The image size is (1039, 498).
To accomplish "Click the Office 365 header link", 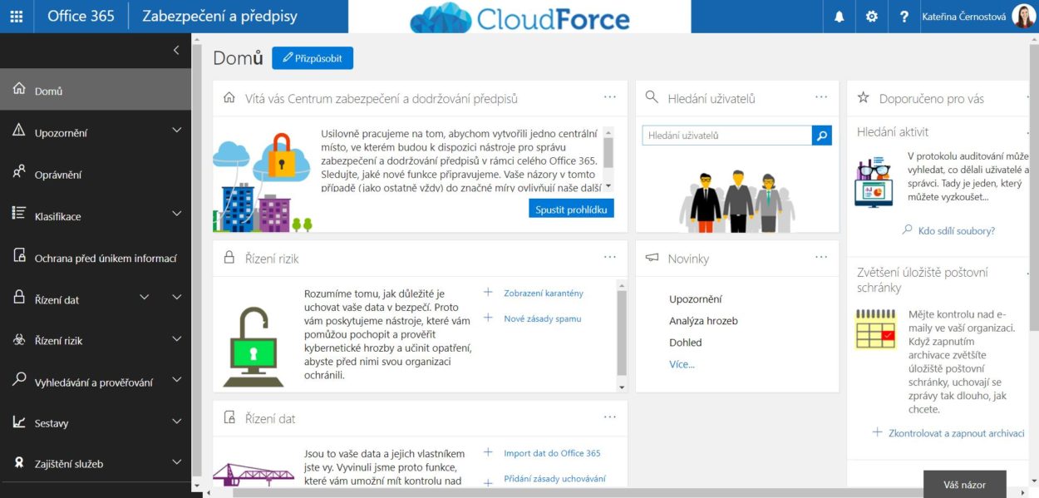I will [x=81, y=17].
